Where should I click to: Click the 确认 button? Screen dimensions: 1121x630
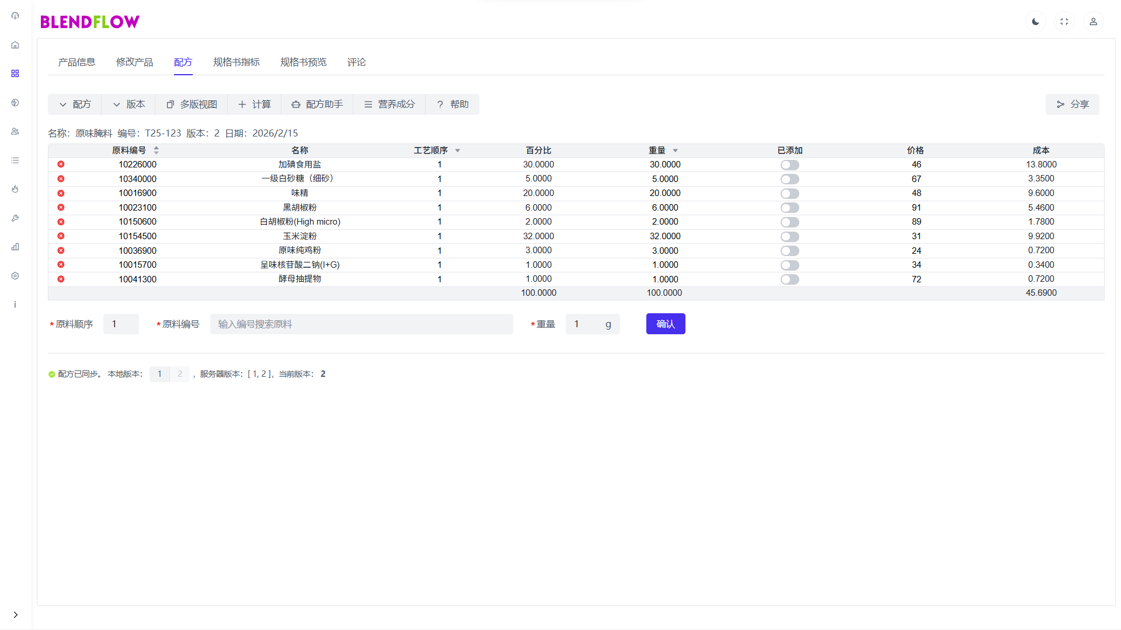tap(665, 324)
